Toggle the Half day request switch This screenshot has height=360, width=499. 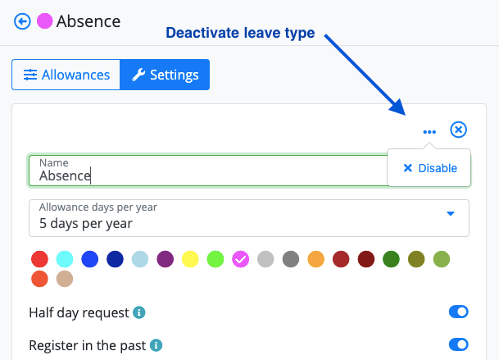458,312
